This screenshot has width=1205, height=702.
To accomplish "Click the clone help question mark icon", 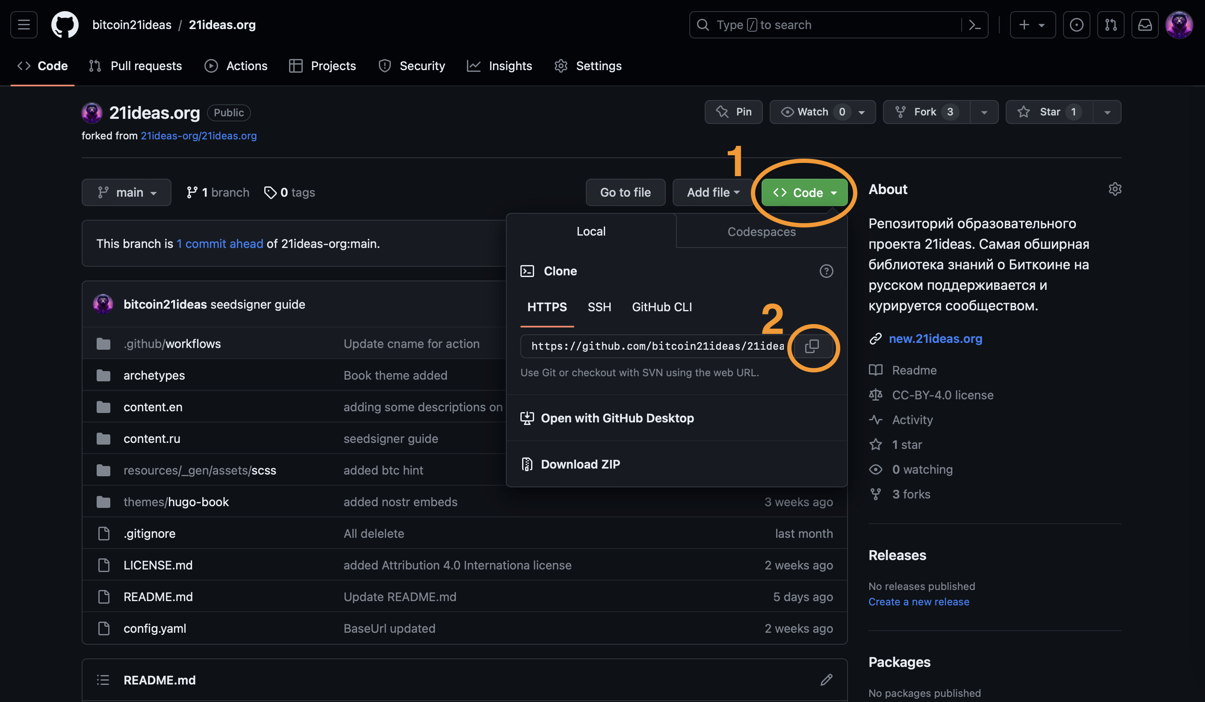I will click(x=826, y=271).
